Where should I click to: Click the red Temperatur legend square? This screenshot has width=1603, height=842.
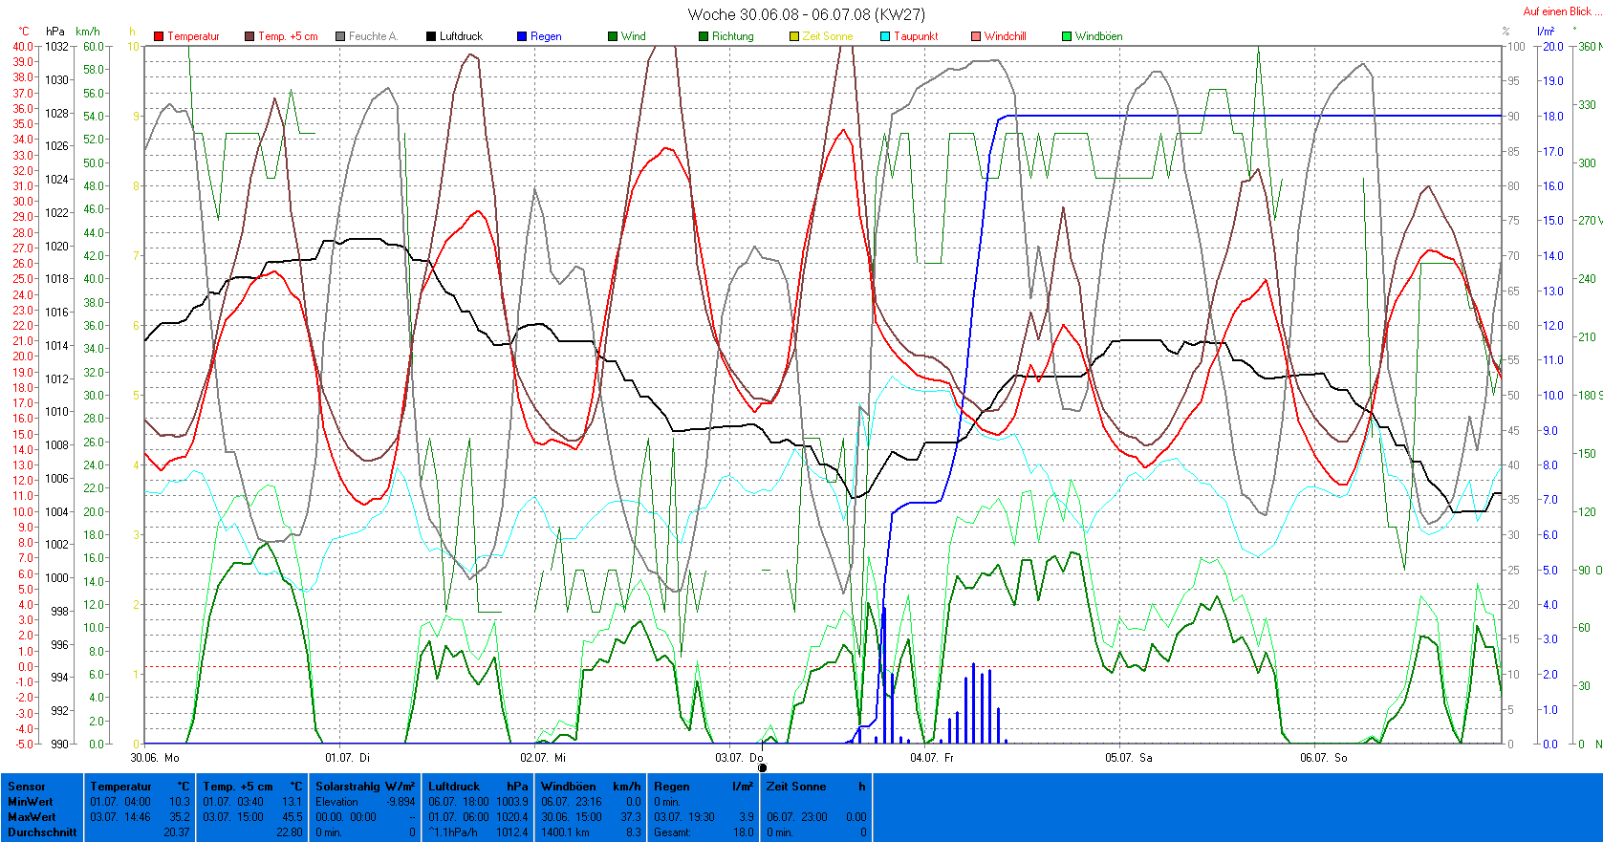(x=159, y=36)
